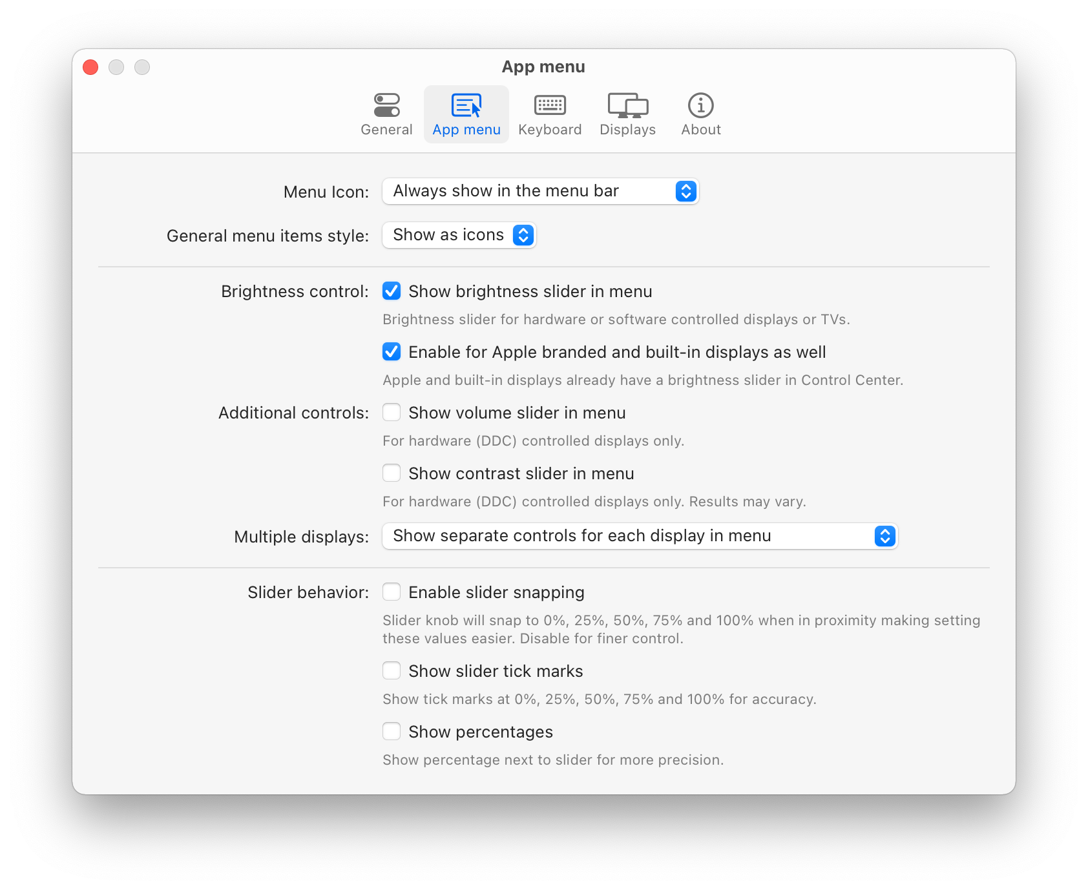The width and height of the screenshot is (1088, 890).
Task: Switch to the Displays tab
Action: (x=627, y=113)
